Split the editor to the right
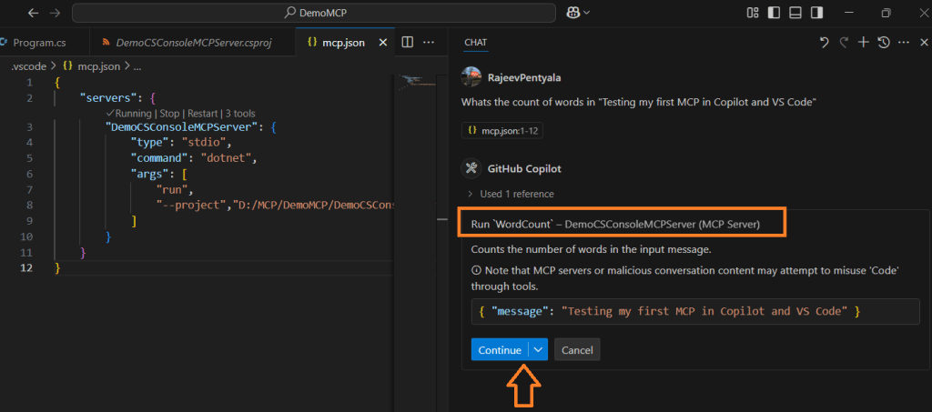Image resolution: width=932 pixels, height=412 pixels. [408, 43]
